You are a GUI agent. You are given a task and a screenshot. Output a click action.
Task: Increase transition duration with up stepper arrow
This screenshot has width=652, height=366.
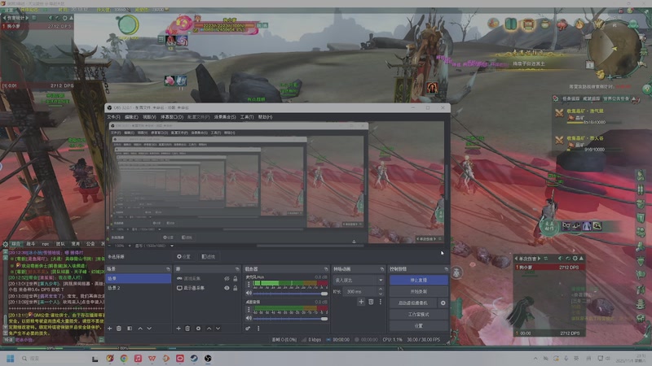380,290
